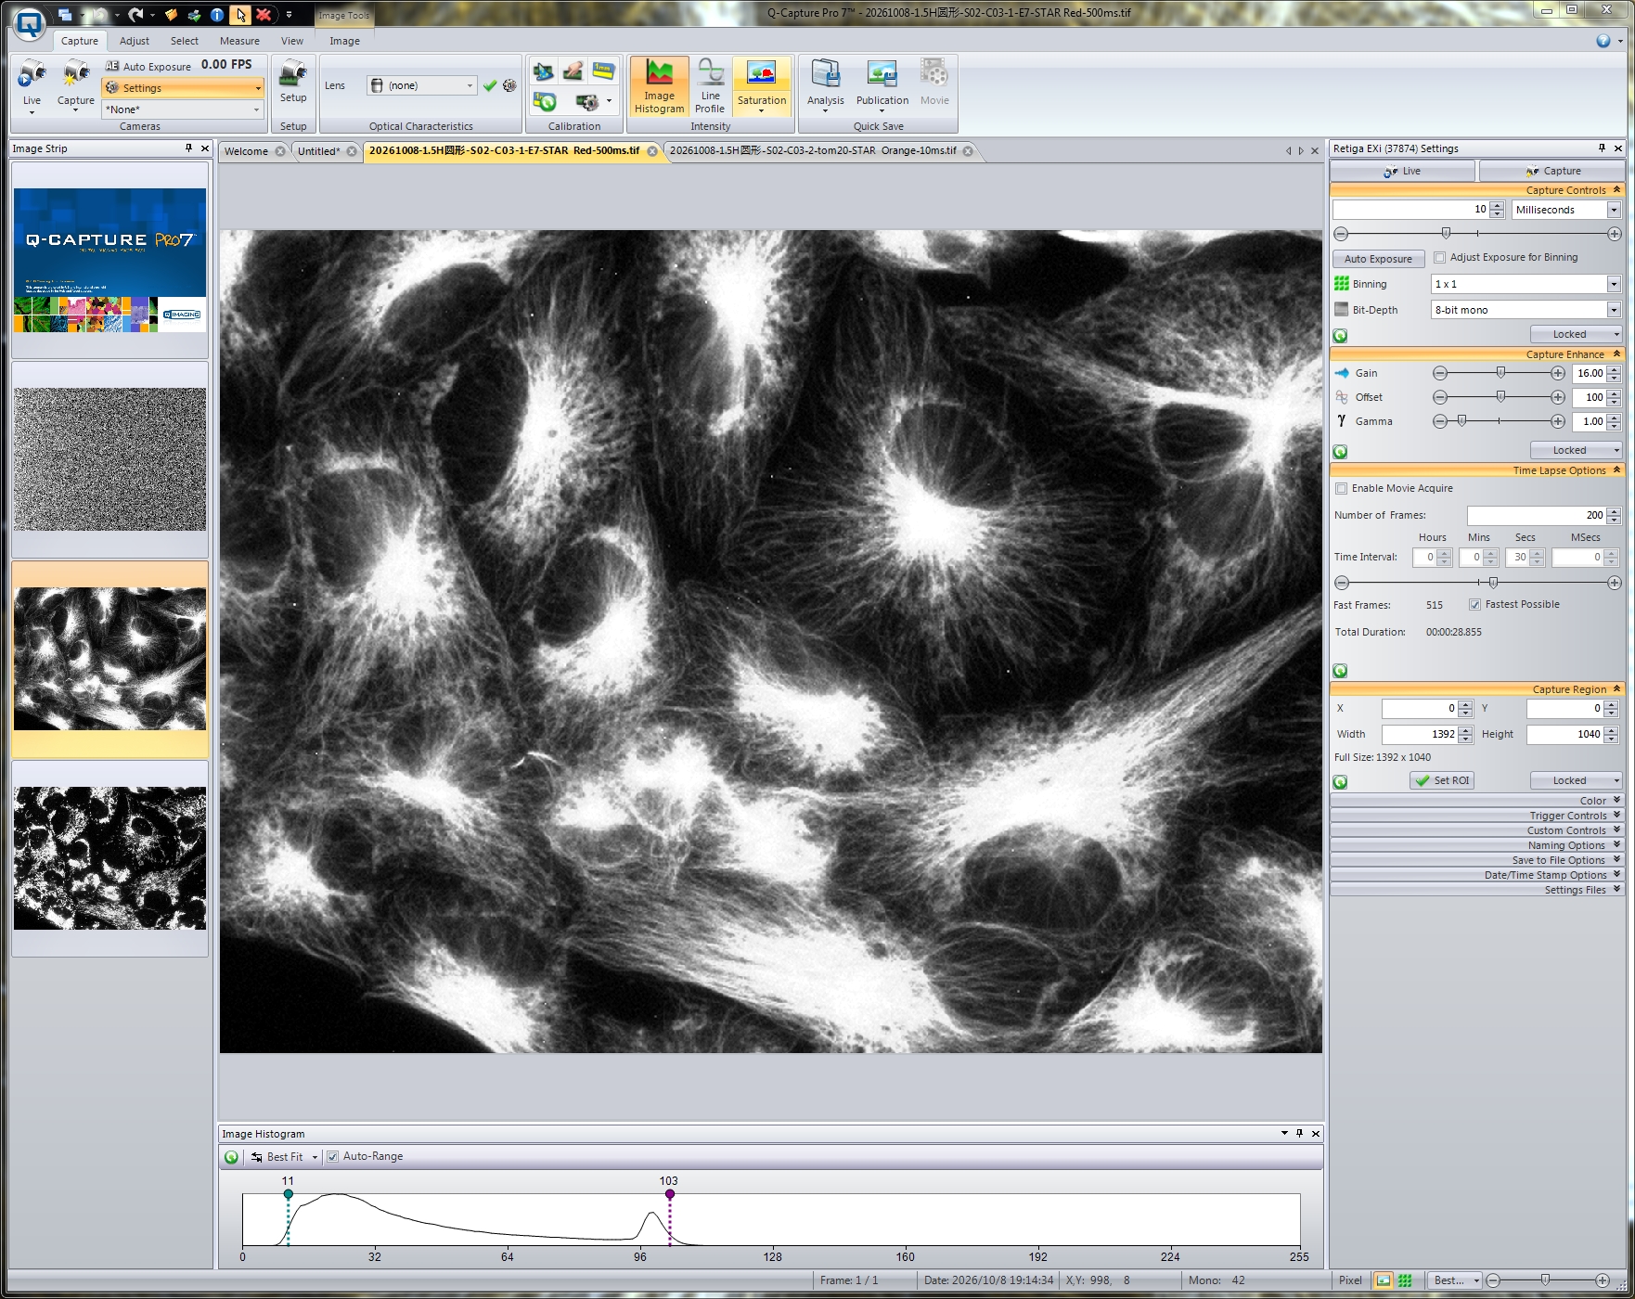Open the Line Profile tool
Viewport: 1635px width, 1299px height.
click(x=710, y=87)
